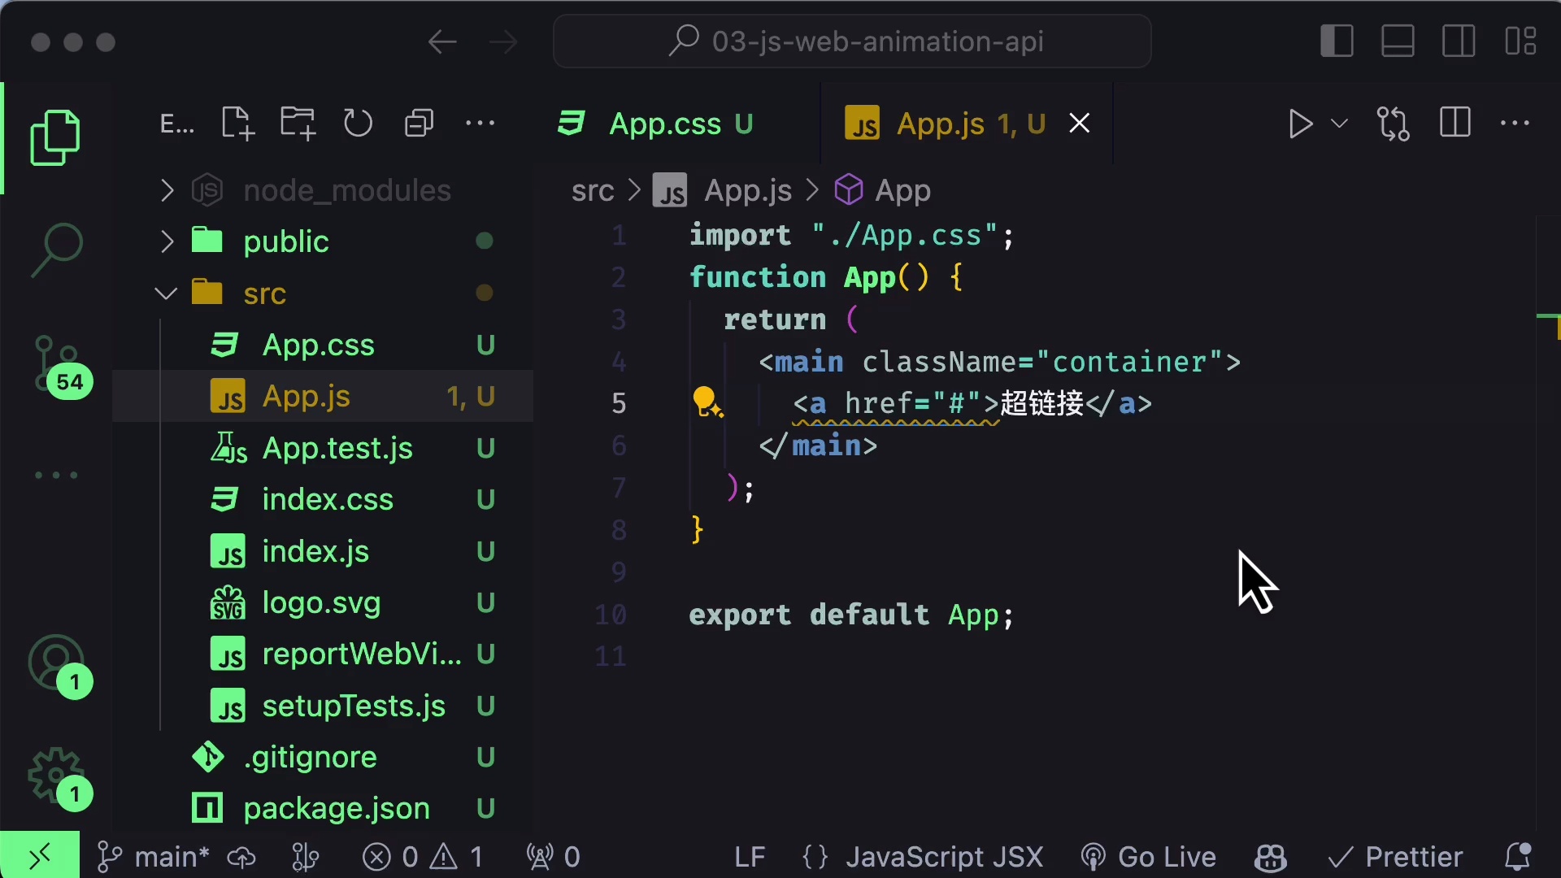Viewport: 1561px width, 878px height.
Task: Open the editor More Actions menu
Action: [1515, 123]
